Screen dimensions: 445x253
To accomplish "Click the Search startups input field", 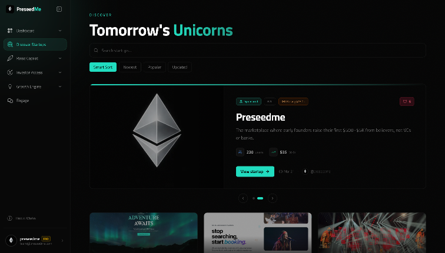I will (x=258, y=50).
